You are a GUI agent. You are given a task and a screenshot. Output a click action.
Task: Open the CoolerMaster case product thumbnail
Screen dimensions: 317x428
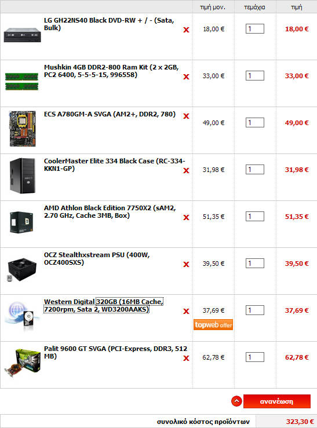[x=23, y=176]
